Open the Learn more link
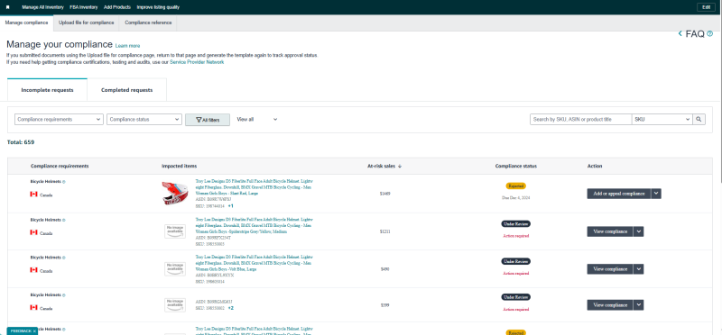The width and height of the screenshot is (722, 335). click(127, 46)
